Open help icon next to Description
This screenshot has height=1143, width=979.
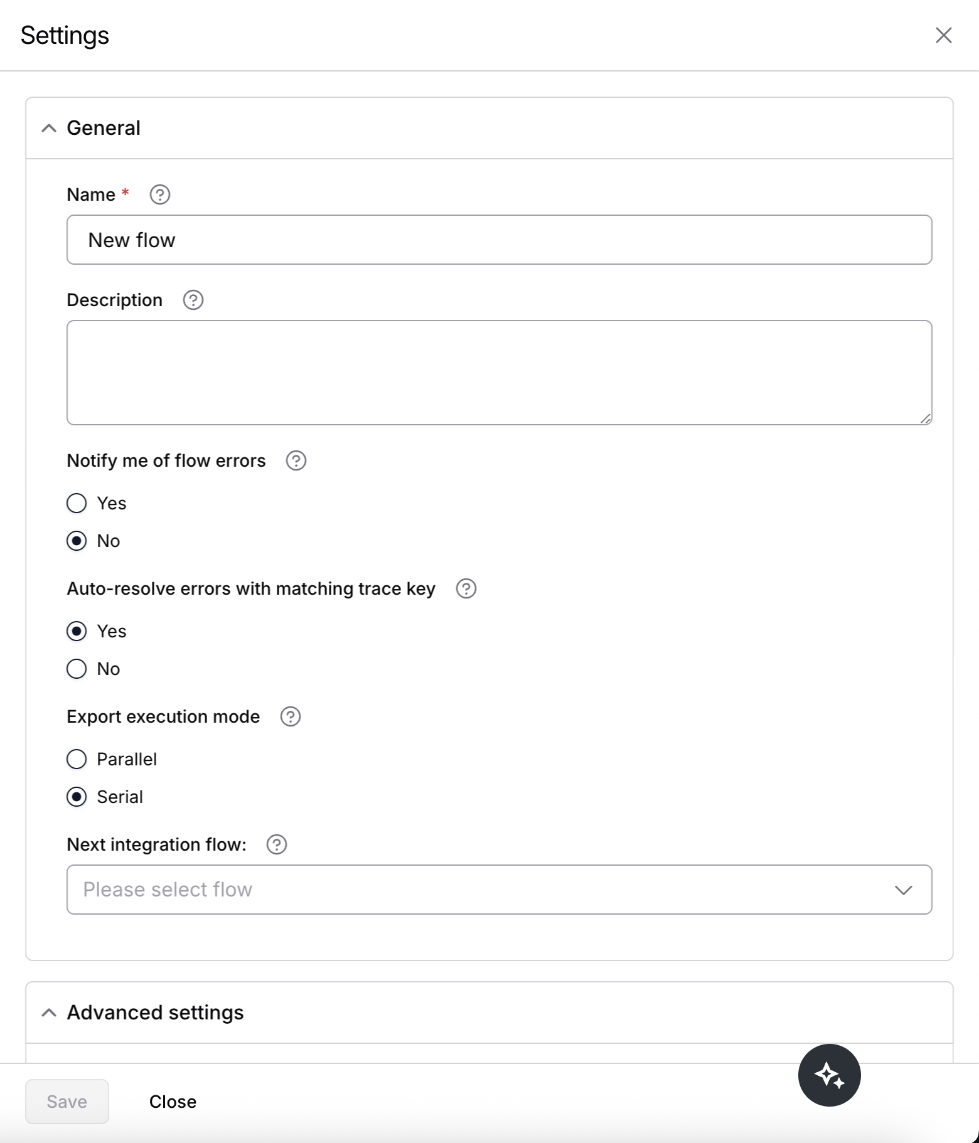click(x=193, y=300)
